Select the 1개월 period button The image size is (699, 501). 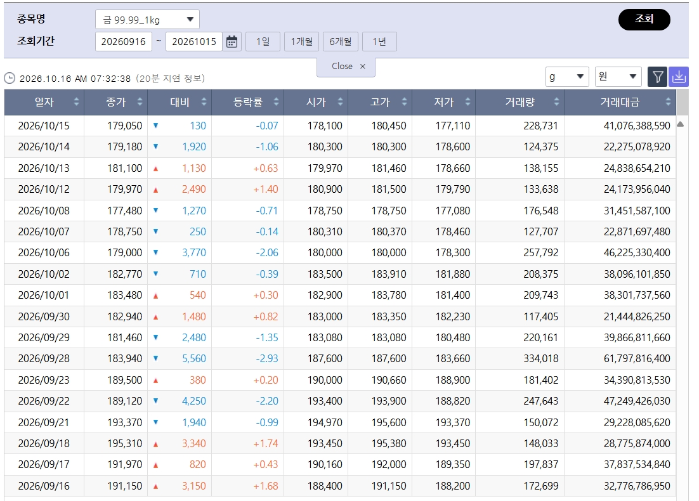[x=301, y=41]
